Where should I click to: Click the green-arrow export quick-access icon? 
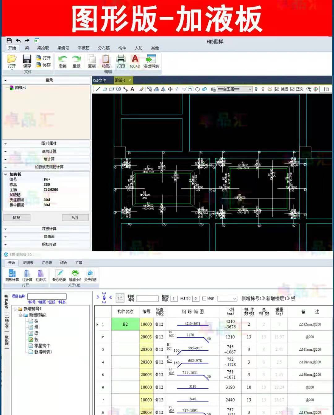[x=36, y=41]
